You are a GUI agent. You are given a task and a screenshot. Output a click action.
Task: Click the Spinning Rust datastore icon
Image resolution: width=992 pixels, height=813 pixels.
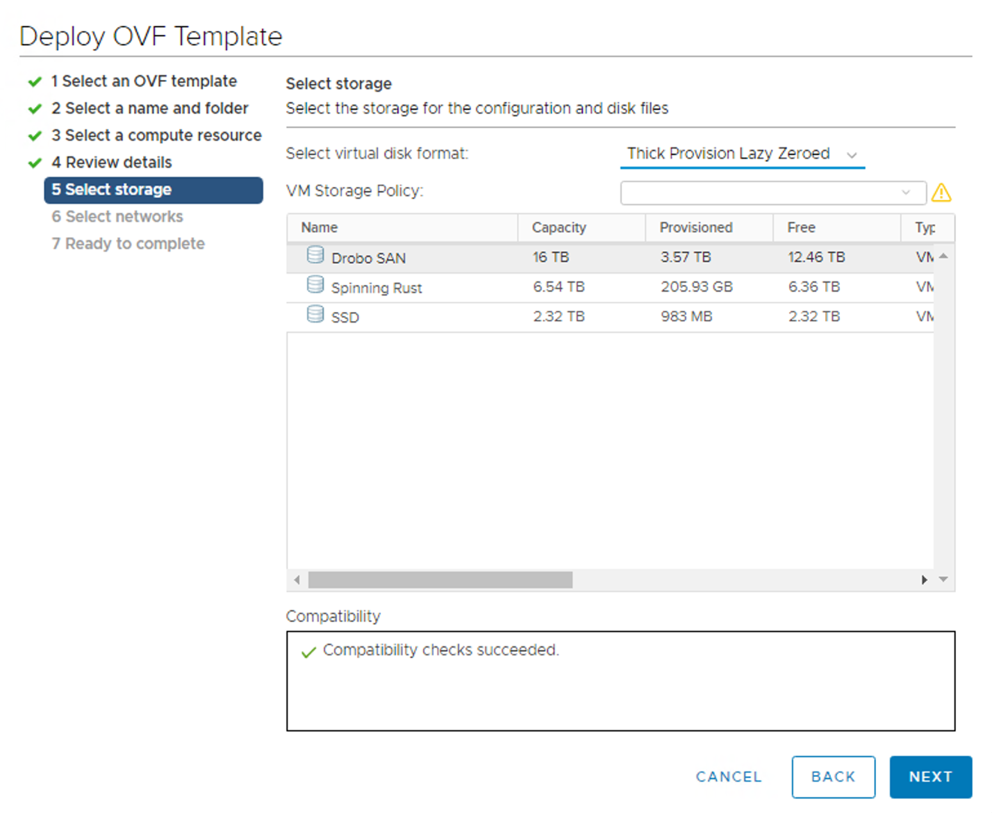[315, 284]
